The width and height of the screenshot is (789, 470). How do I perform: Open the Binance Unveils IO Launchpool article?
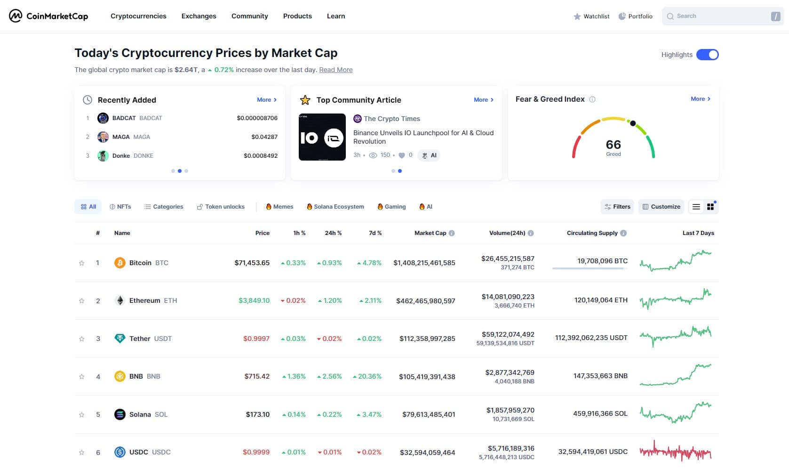[x=423, y=137]
